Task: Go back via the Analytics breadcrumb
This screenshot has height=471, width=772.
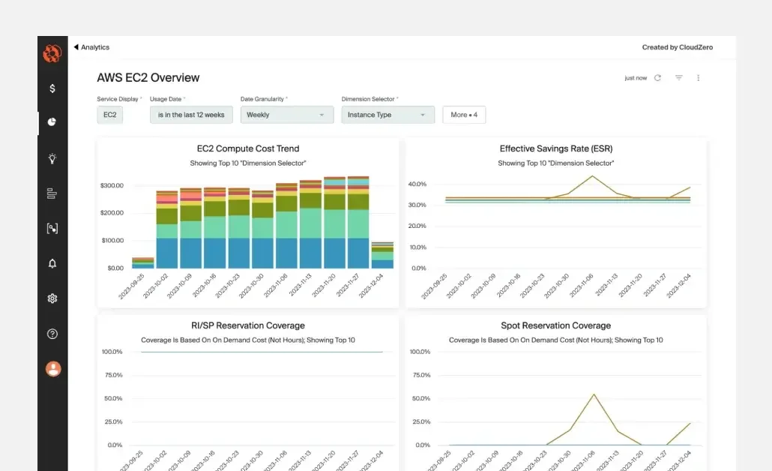Action: (x=91, y=46)
